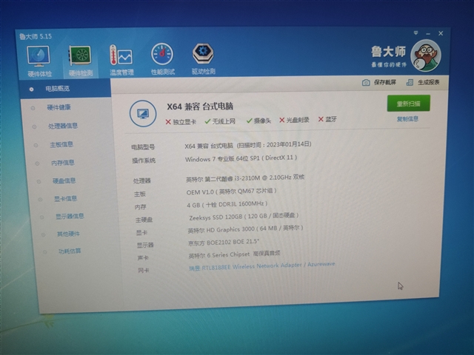Click the BOE2102 BOE 21.5 monitor value
474x355 pixels.
point(224,242)
